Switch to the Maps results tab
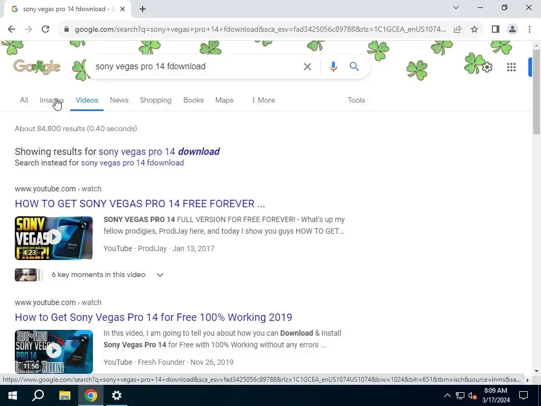The image size is (541, 406). [224, 100]
